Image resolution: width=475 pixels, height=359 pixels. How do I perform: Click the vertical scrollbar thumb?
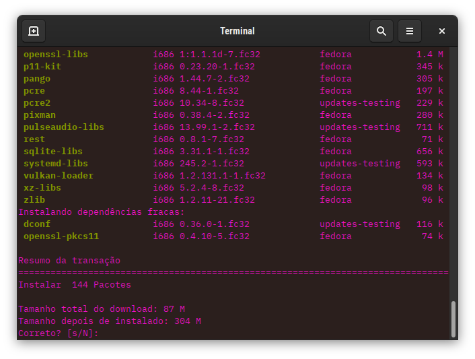click(453, 319)
